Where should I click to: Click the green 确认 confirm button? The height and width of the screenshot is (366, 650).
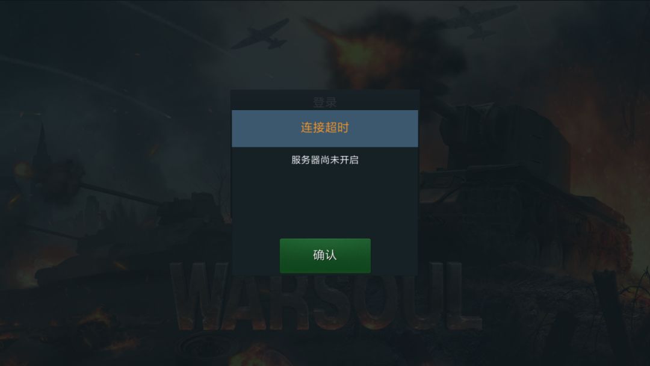click(x=325, y=255)
